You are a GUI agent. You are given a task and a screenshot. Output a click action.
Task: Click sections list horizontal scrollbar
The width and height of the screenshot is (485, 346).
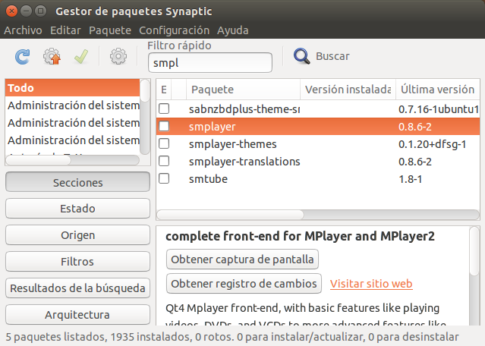pos(72,160)
